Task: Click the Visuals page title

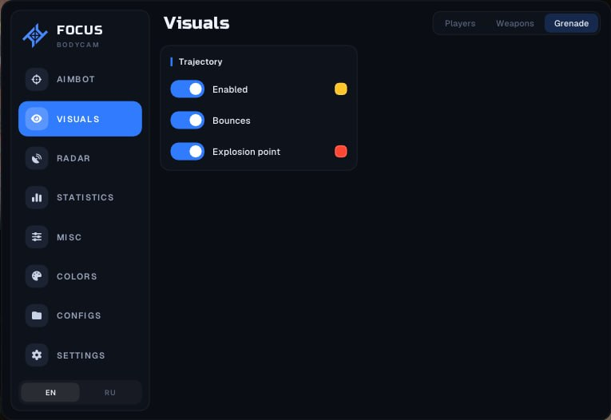Action: [196, 23]
